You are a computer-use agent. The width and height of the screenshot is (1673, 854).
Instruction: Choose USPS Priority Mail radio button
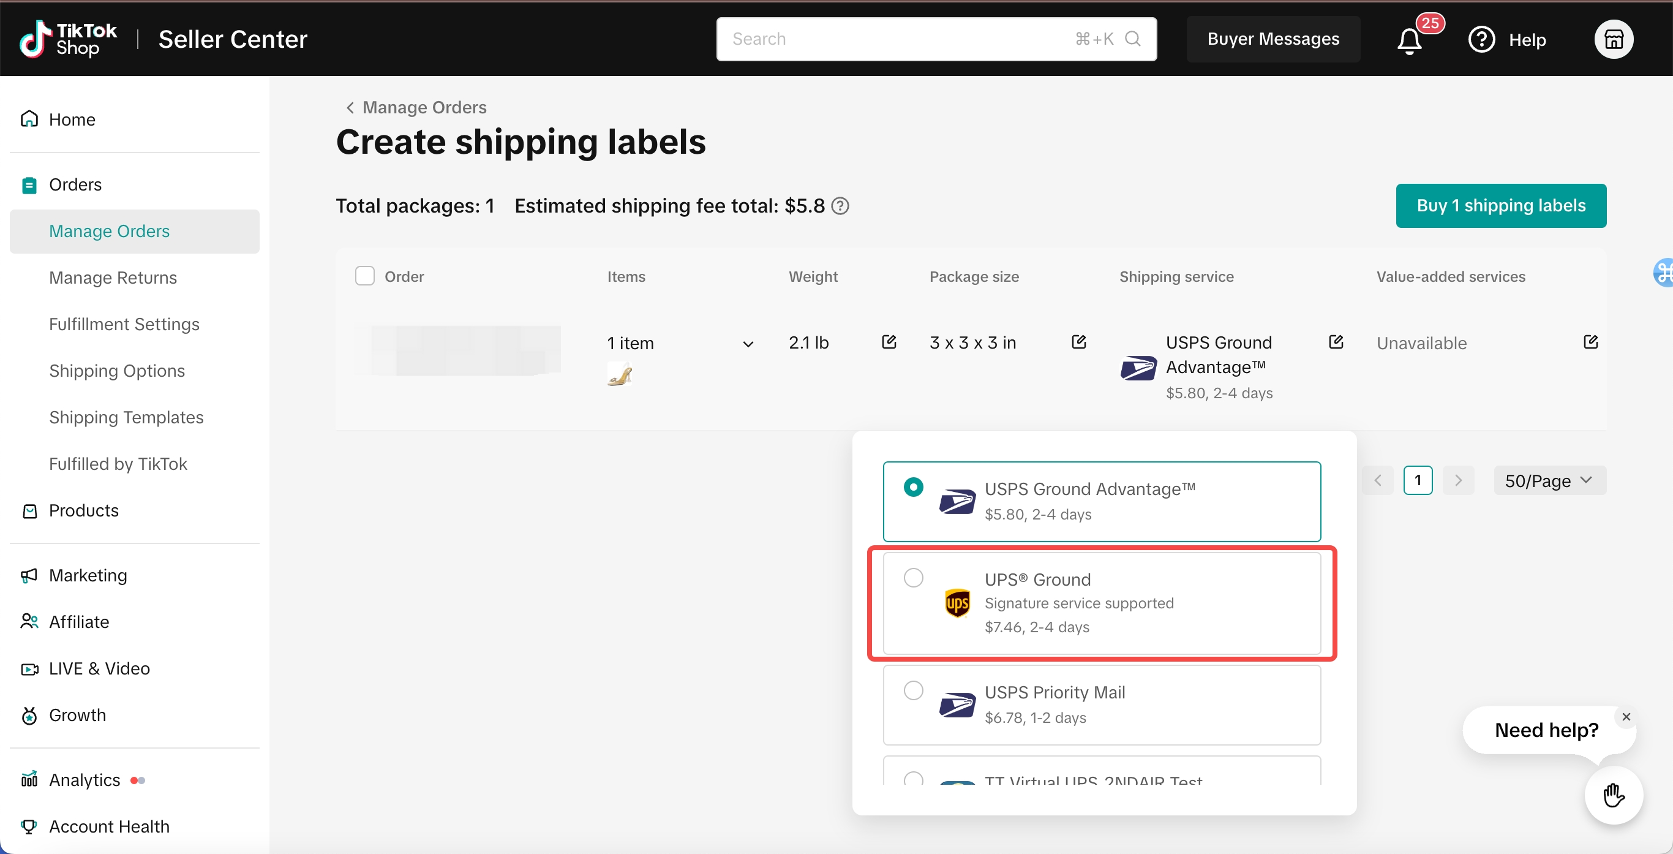coord(913,690)
